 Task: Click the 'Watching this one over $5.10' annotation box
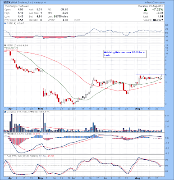pyautogui.click(x=124, y=54)
